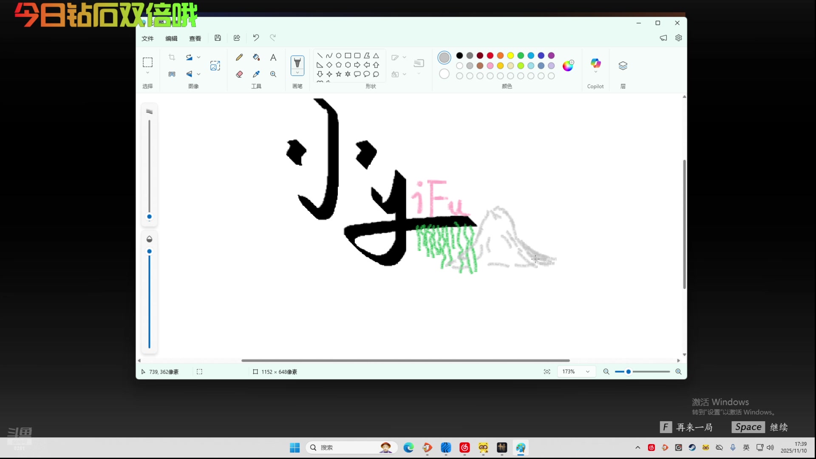
Task: Expand the brush type dropdown
Action: tap(297, 73)
